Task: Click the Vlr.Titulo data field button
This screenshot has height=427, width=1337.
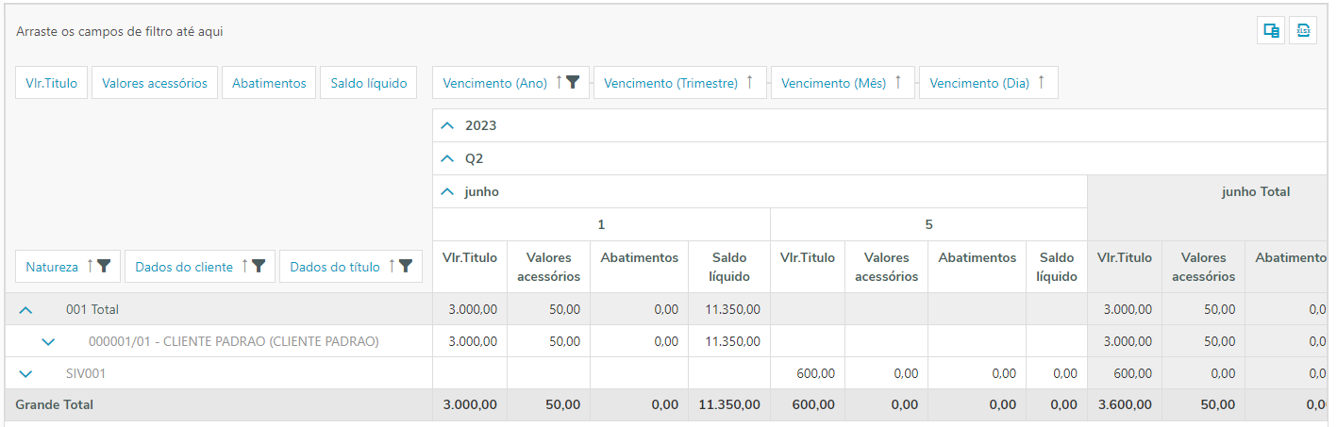Action: tap(52, 83)
